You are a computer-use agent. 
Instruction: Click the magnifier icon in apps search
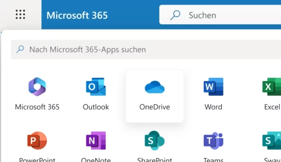20,49
